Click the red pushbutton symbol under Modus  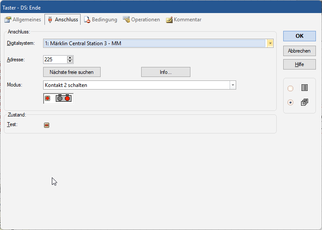(47, 98)
